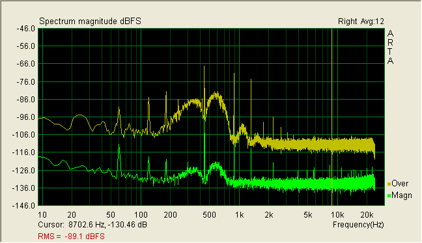The width and height of the screenshot is (422, 243).
Task: Click the '20k' frequency axis label
Action: 367,215
